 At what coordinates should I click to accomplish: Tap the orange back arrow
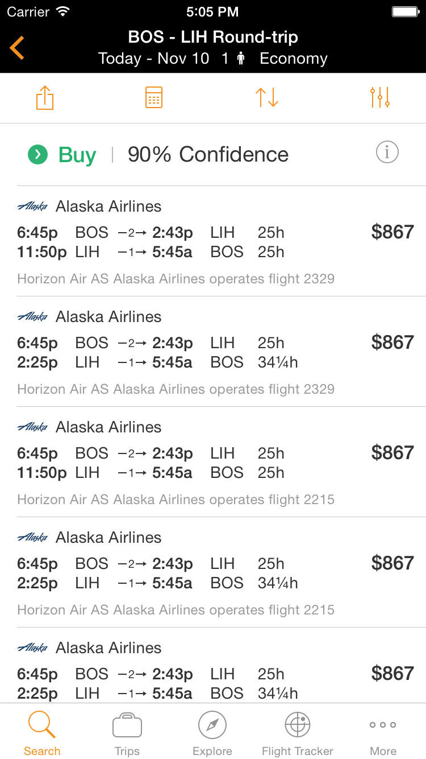[x=17, y=48]
